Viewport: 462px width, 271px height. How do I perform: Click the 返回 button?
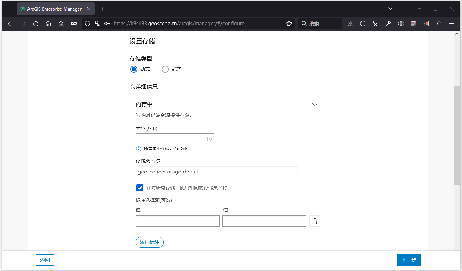[x=45, y=260]
